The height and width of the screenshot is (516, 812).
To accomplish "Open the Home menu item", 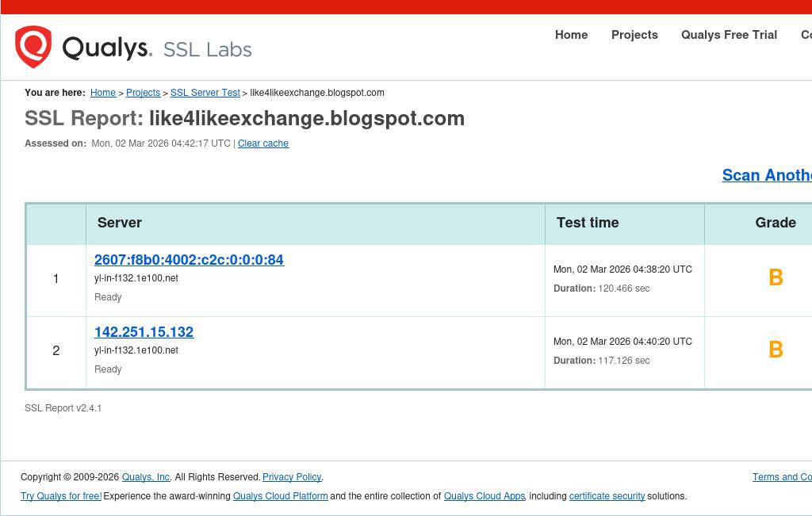I will (571, 35).
